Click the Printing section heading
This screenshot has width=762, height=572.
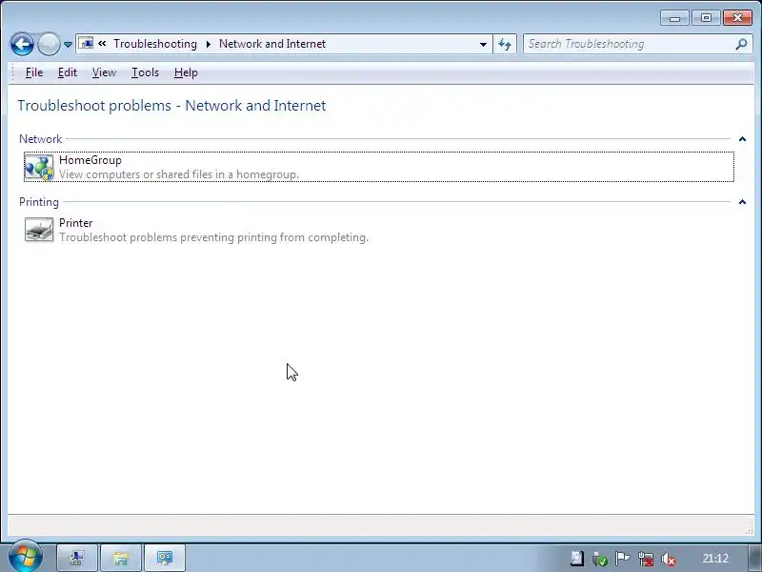point(39,202)
